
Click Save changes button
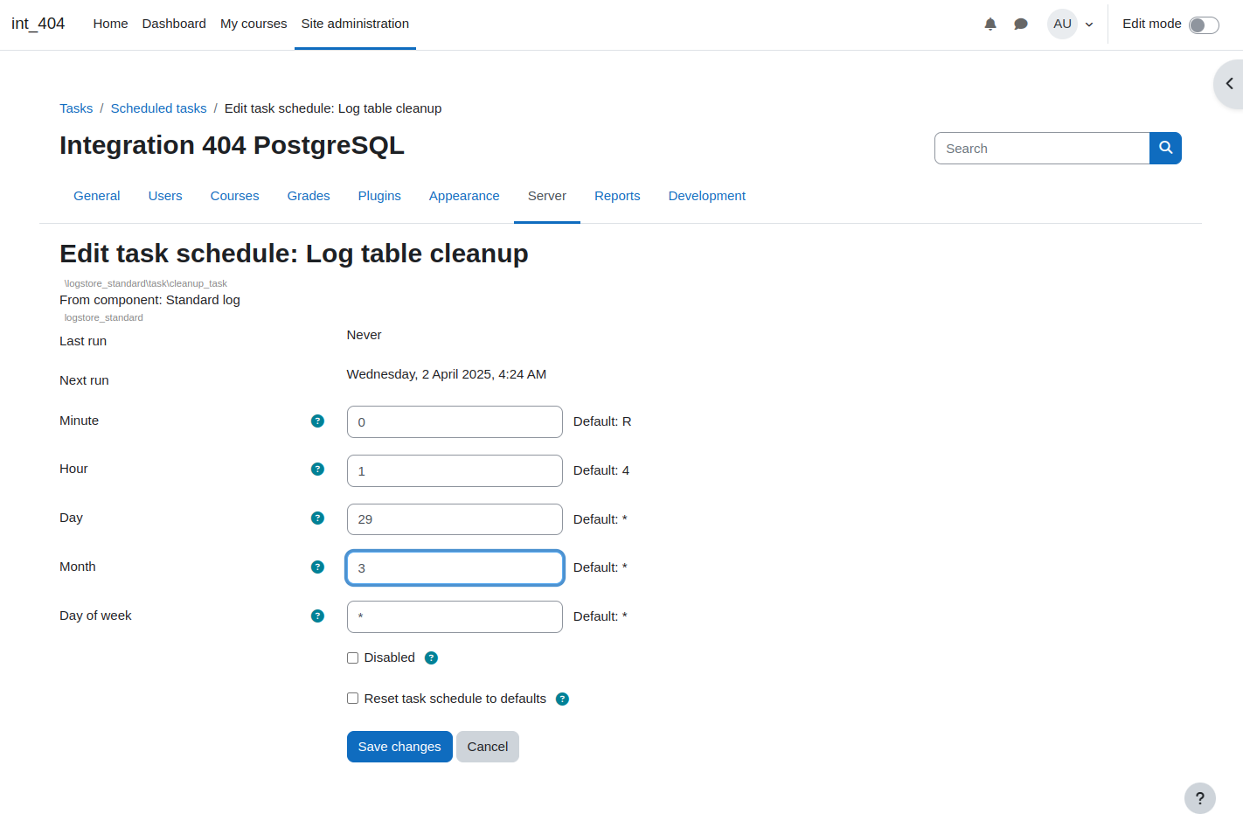[x=399, y=747]
